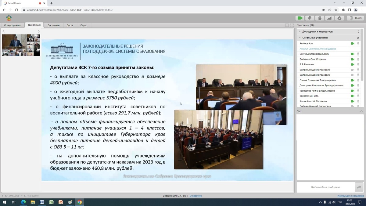This screenshot has width=366, height=206.
Task: Leave the conference with Выйти
Action: (x=355, y=18)
